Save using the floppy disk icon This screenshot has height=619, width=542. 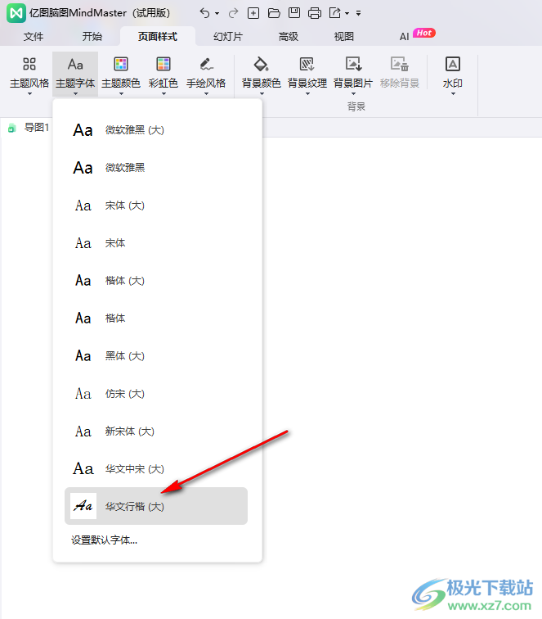tap(294, 13)
